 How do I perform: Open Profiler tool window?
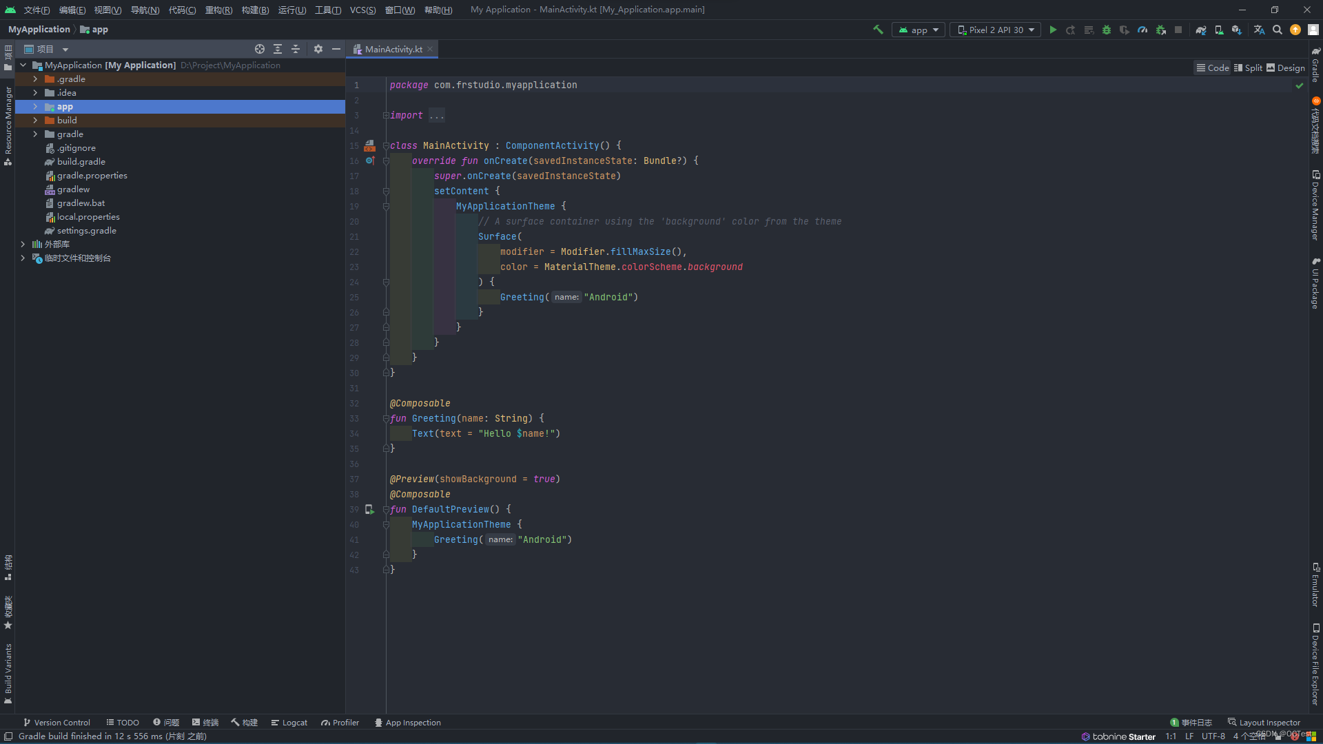coord(340,723)
